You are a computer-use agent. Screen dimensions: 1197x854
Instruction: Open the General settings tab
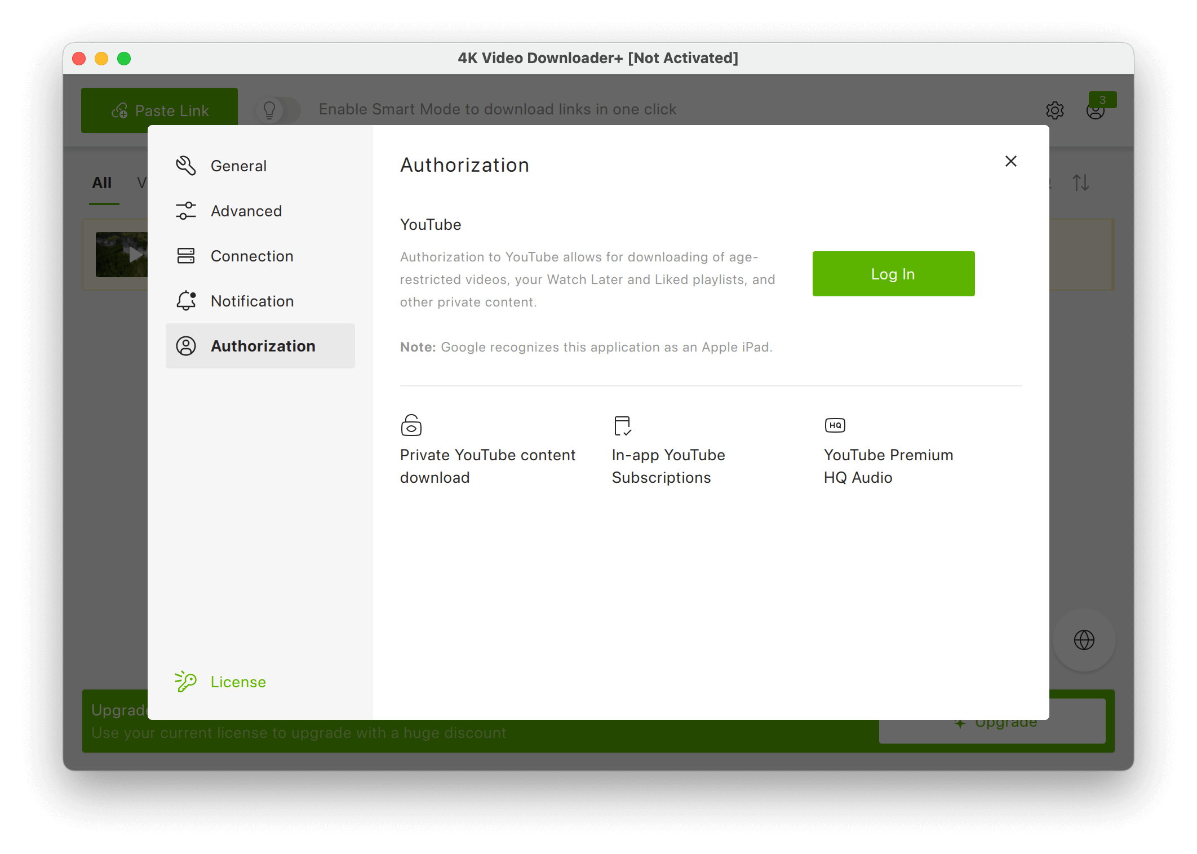point(260,166)
